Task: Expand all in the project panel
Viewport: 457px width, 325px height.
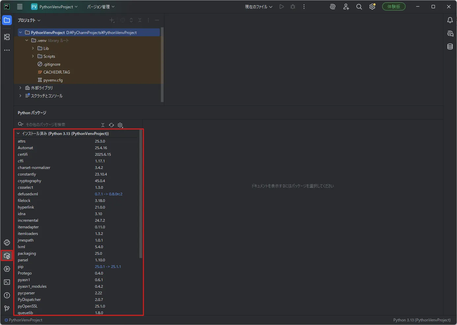Action: coord(131,20)
